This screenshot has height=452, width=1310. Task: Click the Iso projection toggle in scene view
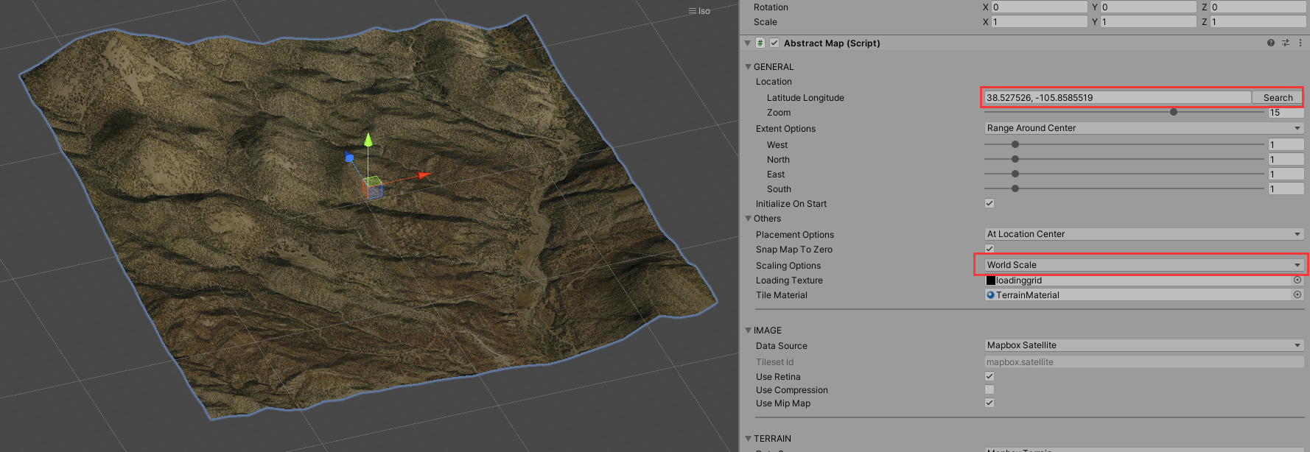coord(699,11)
